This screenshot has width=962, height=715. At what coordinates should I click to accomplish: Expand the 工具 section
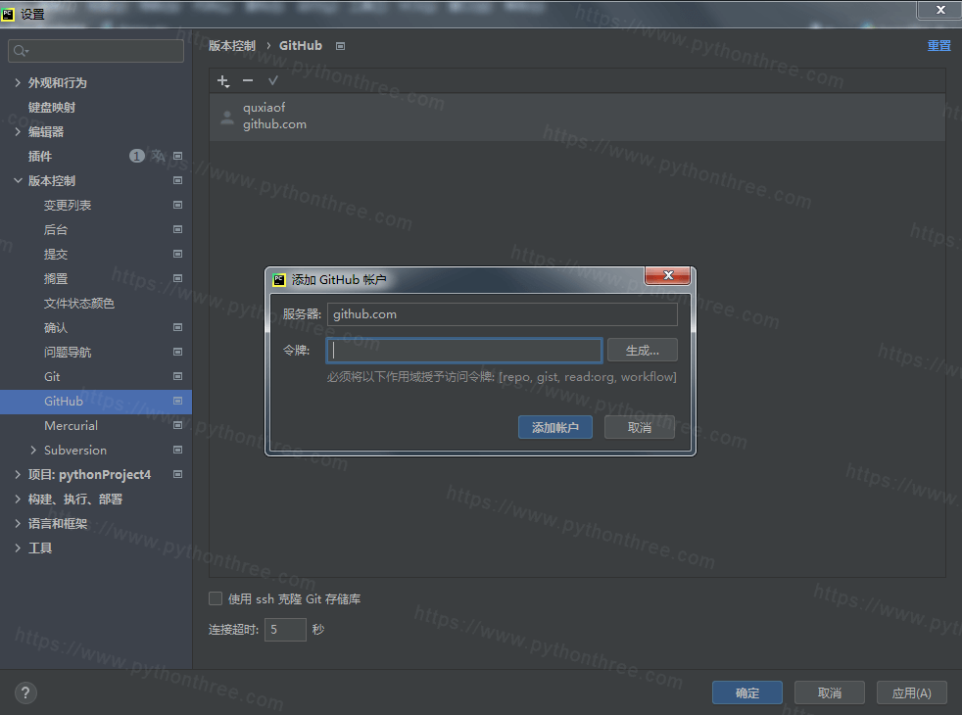[18, 548]
